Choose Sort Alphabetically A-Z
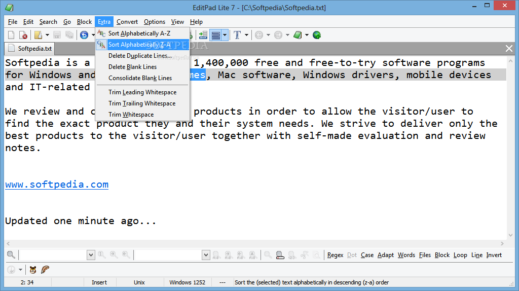The height and width of the screenshot is (291, 519). (x=142, y=33)
